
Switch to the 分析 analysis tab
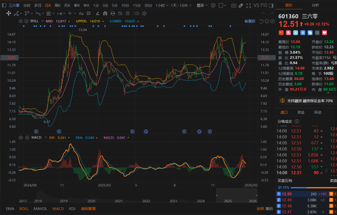[315, 5]
